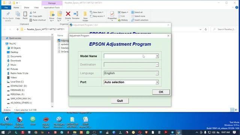
Task: Close the front Adjustment Program dialog
Action: (168, 36)
